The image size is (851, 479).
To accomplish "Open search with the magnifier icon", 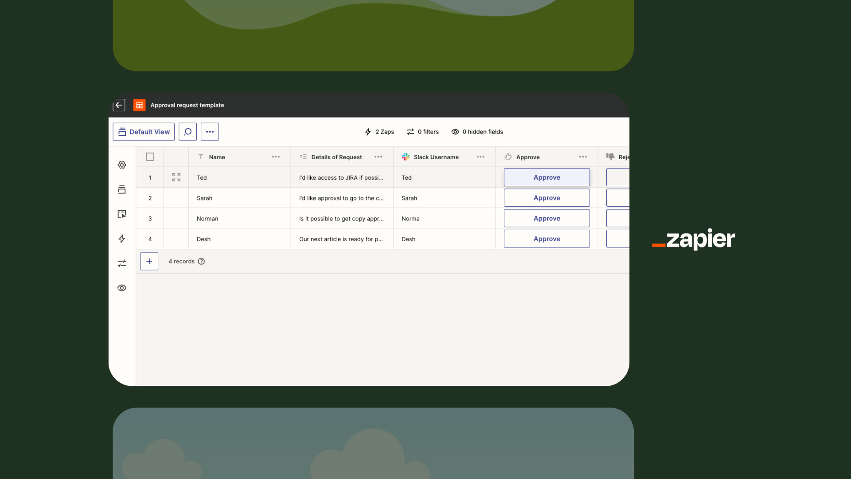I will click(x=187, y=131).
